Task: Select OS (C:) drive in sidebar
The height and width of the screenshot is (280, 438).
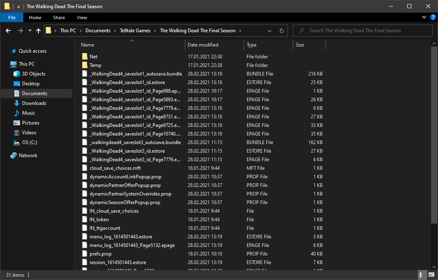Action: point(29,142)
